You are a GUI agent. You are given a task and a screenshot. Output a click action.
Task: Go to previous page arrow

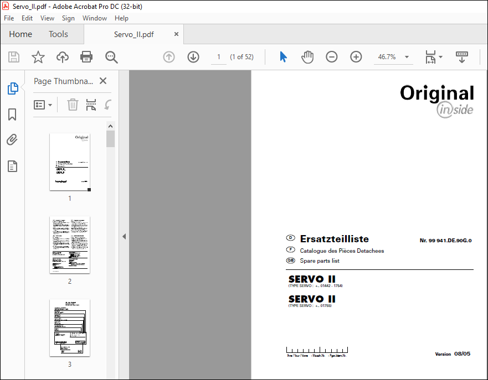[x=169, y=57]
